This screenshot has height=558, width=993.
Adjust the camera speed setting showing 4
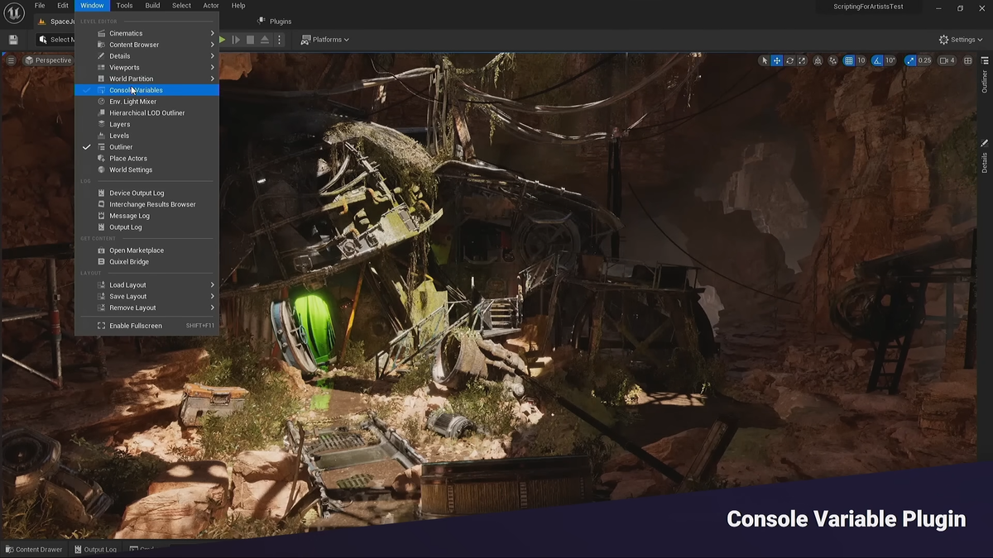click(947, 60)
